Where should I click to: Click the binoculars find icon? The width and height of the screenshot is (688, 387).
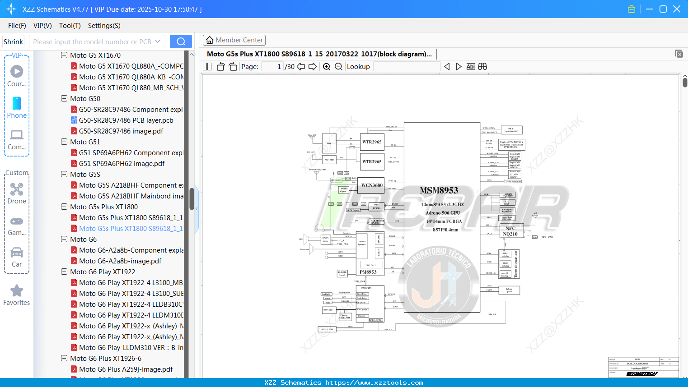[482, 66]
